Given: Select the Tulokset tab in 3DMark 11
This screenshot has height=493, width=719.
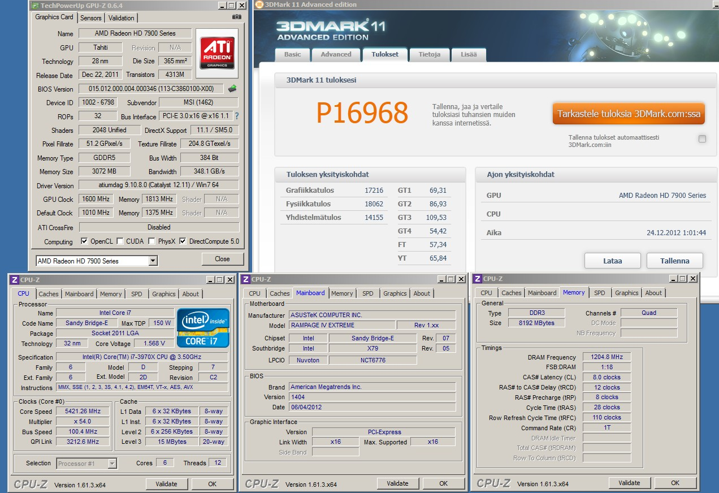Looking at the screenshot, I should click(x=385, y=54).
